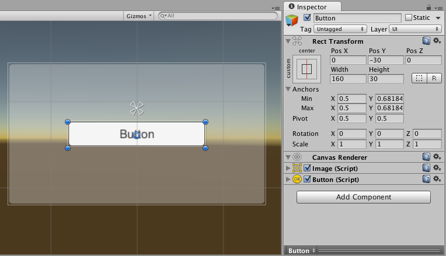The height and width of the screenshot is (256, 446).
Task: Open Image (Script) help reference icon
Action: click(x=426, y=168)
